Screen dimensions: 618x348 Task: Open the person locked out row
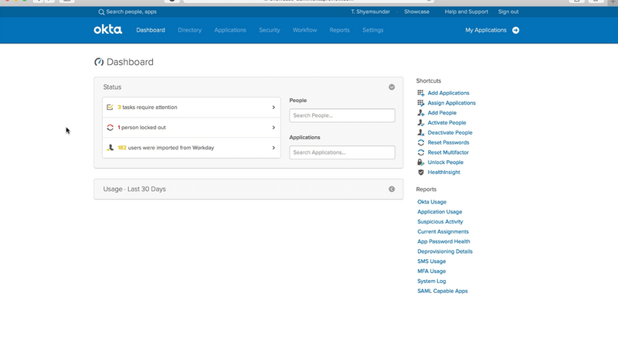191,128
